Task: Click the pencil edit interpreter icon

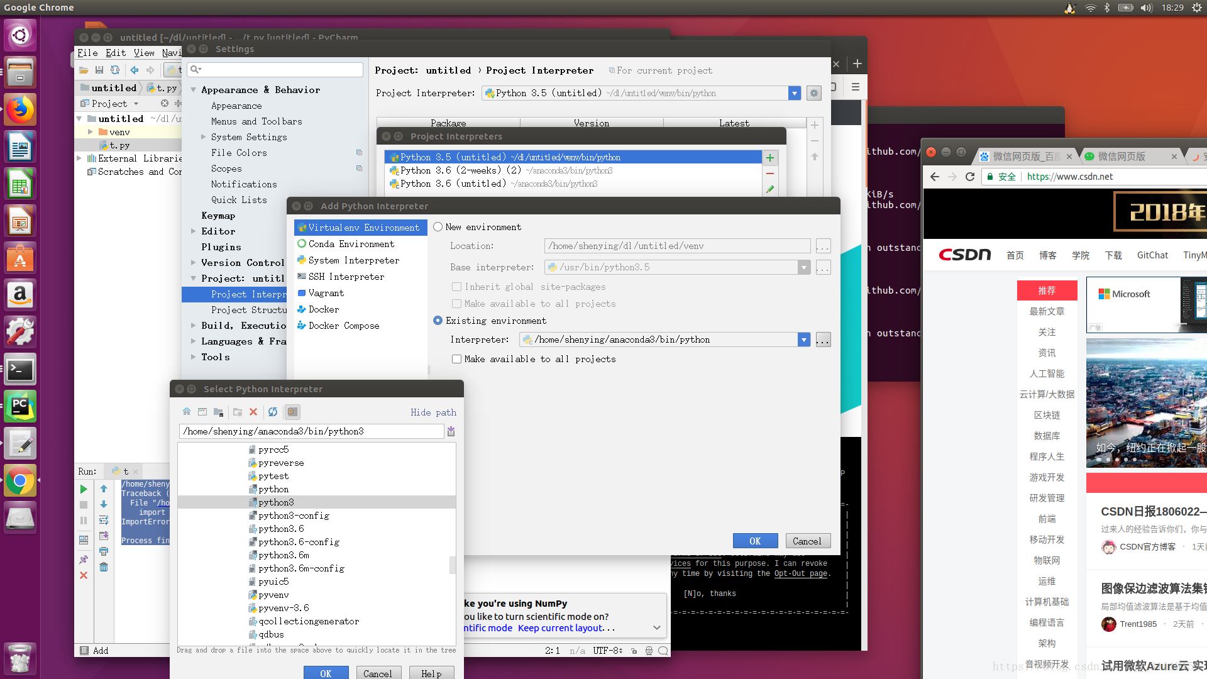Action: (769, 189)
